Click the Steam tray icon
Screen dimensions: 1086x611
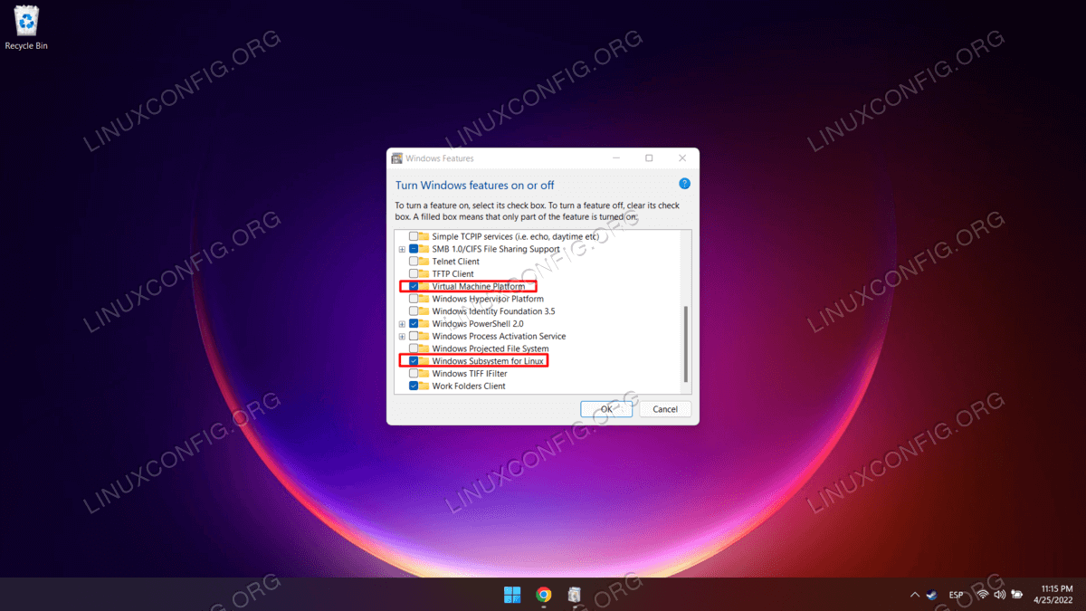(931, 595)
